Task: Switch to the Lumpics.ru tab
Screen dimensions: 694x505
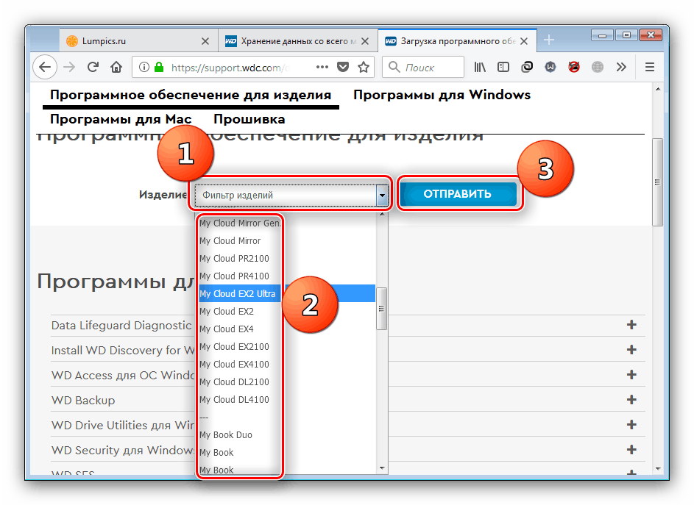Action: (x=138, y=40)
